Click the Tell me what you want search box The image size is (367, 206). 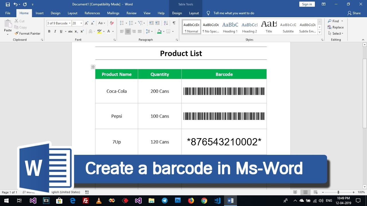(234, 13)
